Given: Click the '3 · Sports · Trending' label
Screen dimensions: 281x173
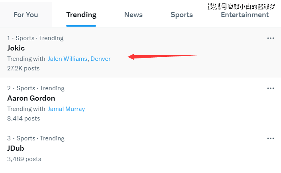Looking at the screenshot, I should pos(35,138).
